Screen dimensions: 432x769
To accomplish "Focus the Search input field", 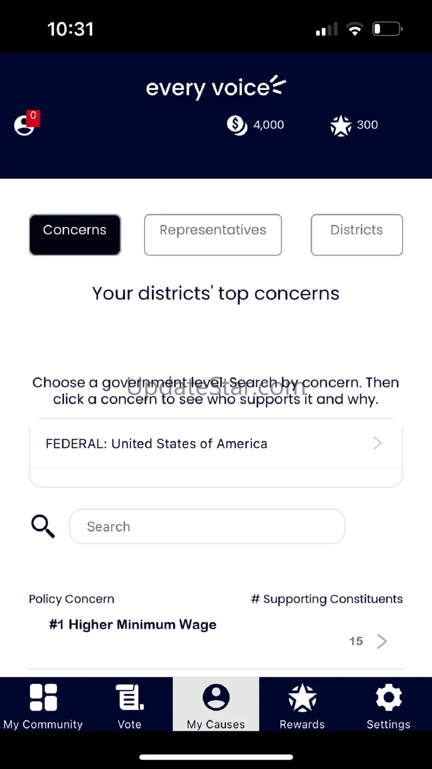I will click(207, 526).
